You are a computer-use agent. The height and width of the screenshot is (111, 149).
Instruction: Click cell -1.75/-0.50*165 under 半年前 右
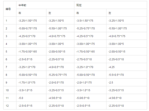pos(31,52)
